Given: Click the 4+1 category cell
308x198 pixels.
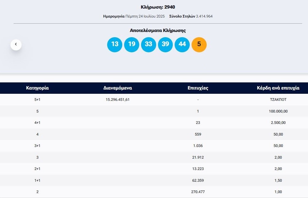Looking at the screenshot, I should (x=37, y=123).
